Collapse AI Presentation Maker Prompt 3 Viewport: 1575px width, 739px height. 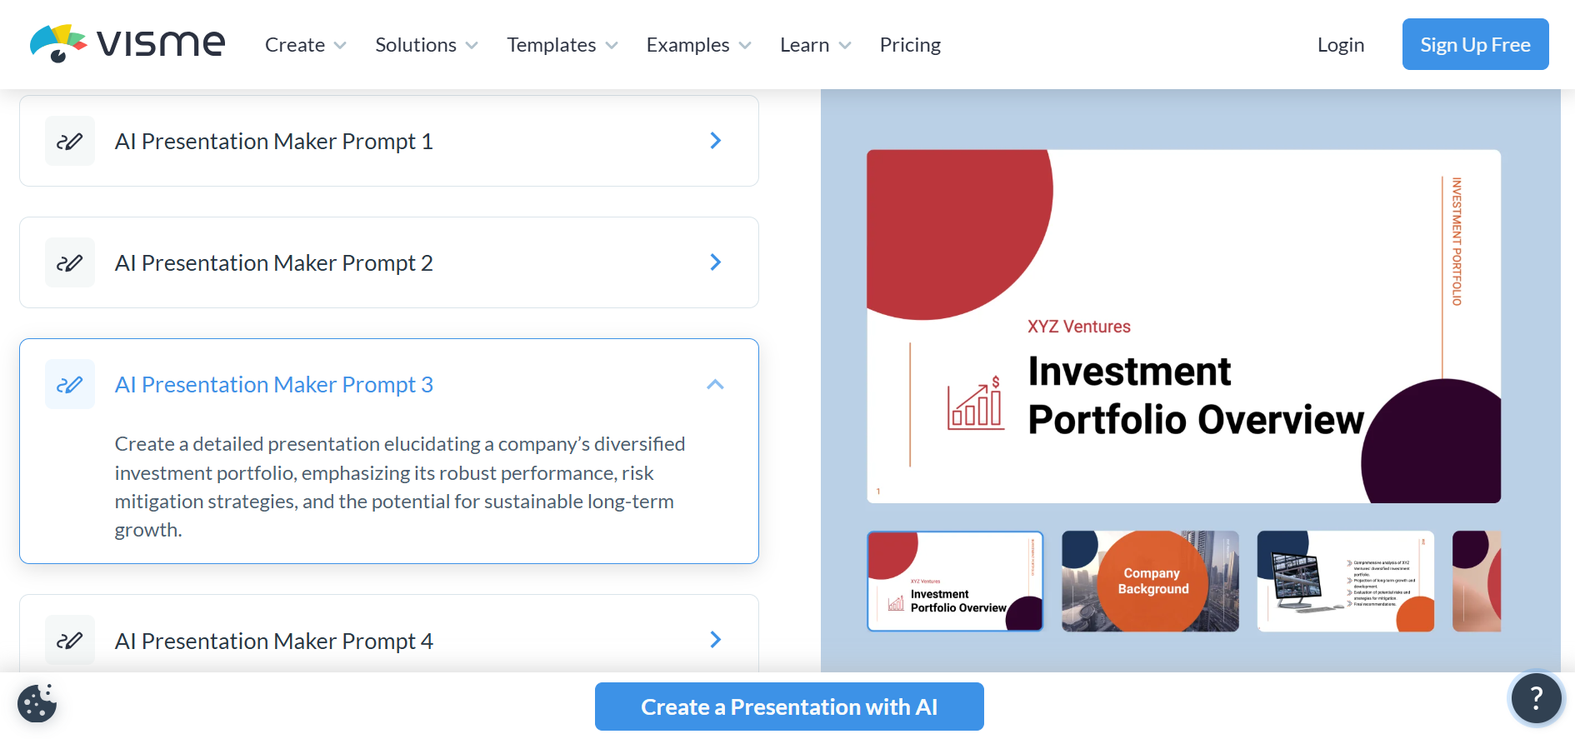(x=715, y=384)
